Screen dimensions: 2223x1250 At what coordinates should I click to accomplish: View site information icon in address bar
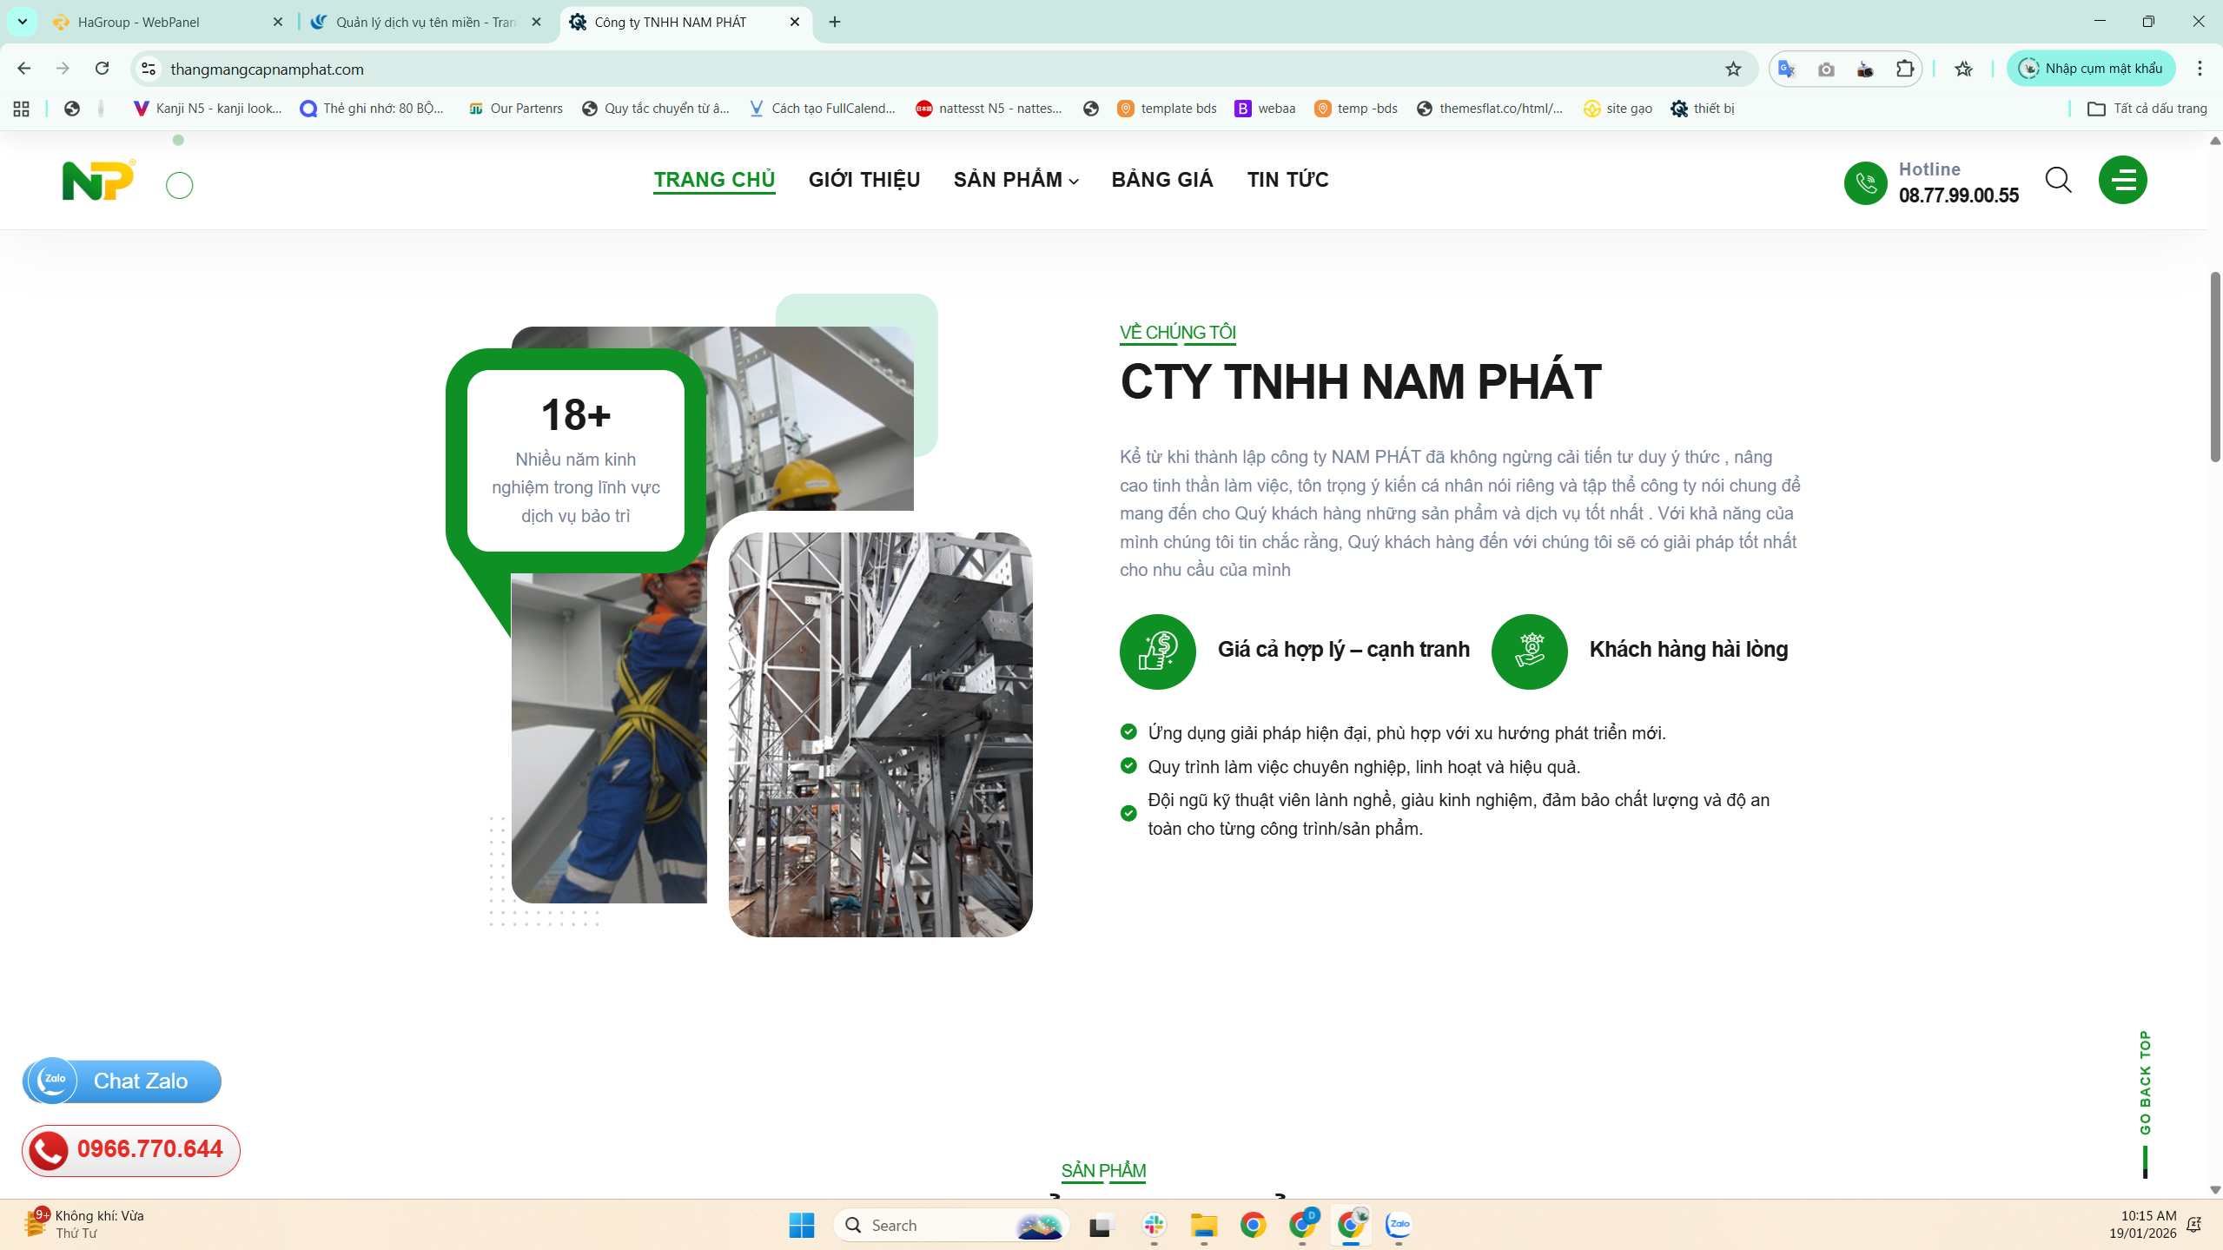pos(149,69)
